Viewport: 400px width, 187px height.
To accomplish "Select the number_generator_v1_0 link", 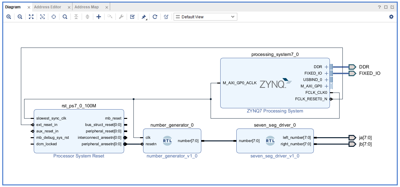I will pyautogui.click(x=172, y=156).
